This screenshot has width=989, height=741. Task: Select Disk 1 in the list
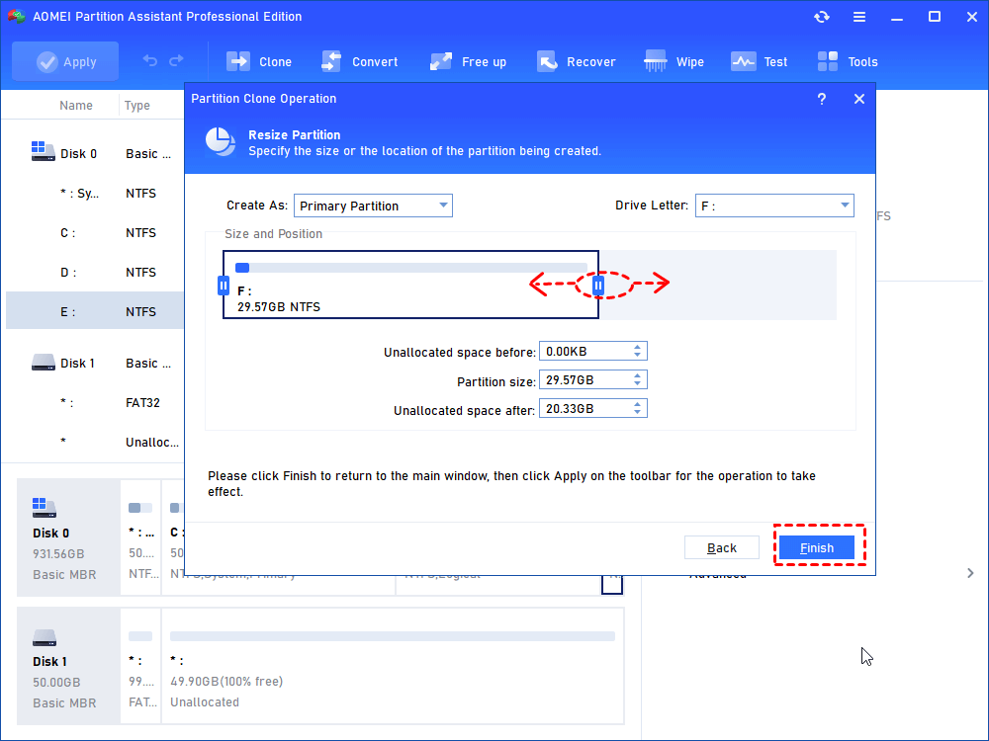tap(95, 363)
